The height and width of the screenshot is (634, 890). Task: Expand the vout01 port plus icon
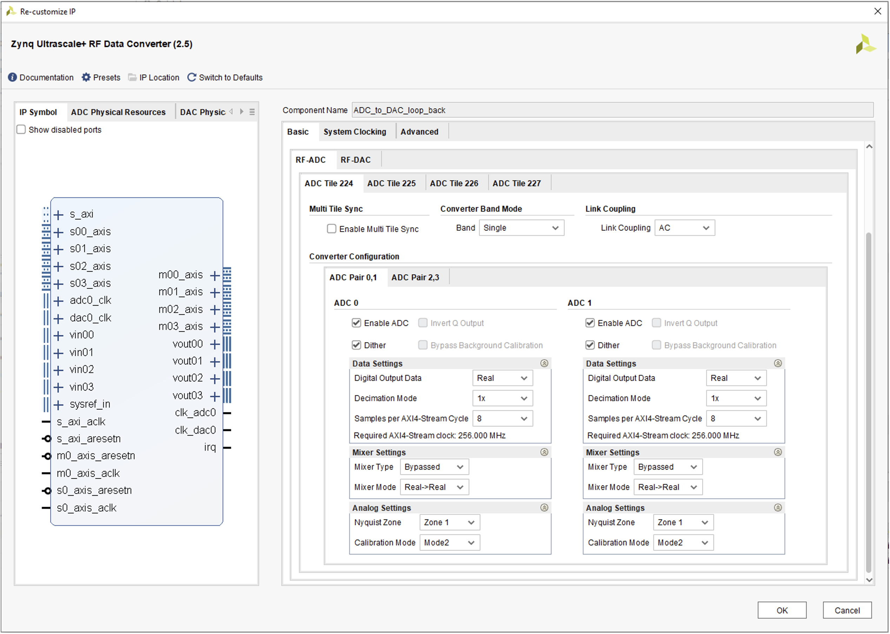[x=215, y=362]
